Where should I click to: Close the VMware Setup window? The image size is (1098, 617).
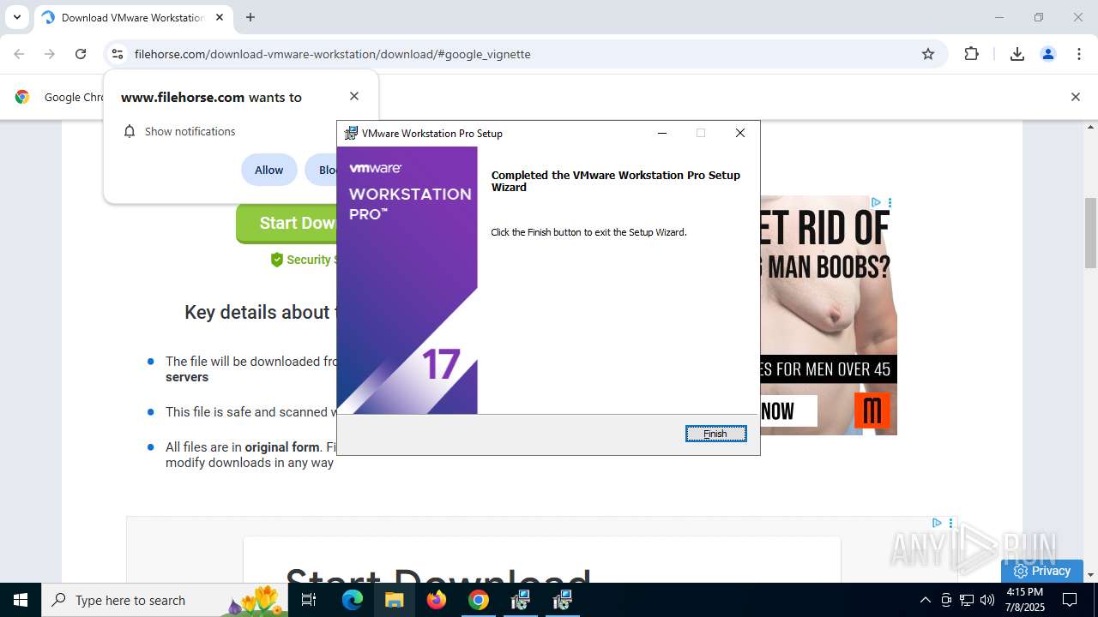pos(740,133)
